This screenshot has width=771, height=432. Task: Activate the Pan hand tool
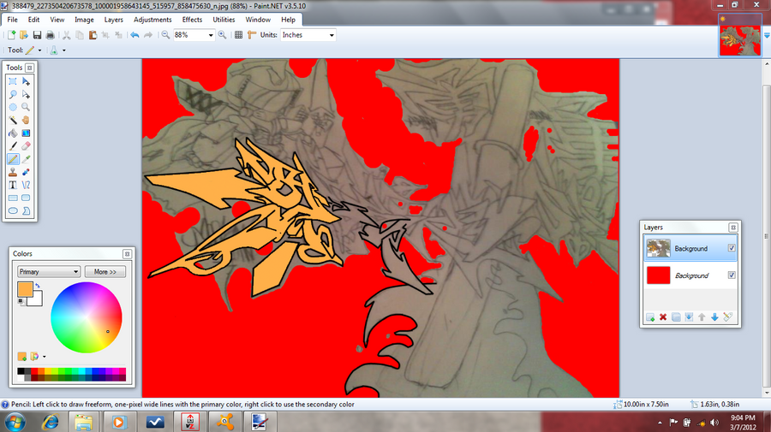[x=26, y=121]
